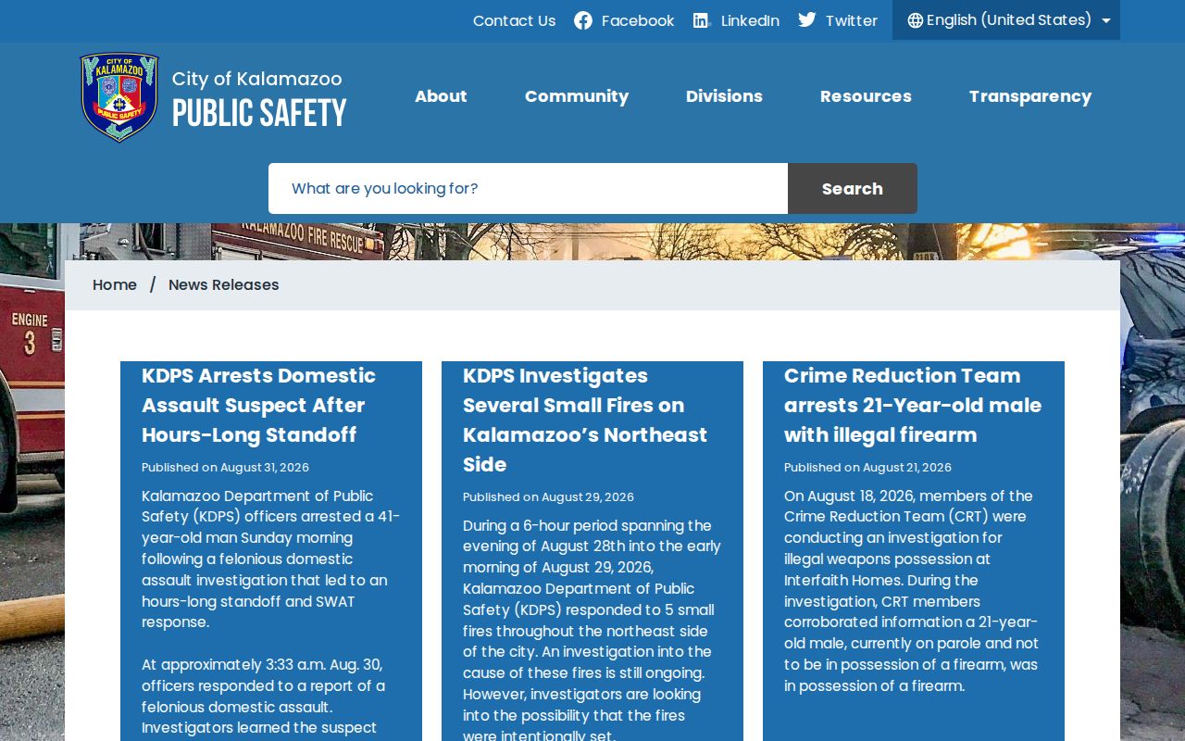Click the News Releases breadcrumb
Viewport: 1185px width, 741px height.
point(223,285)
